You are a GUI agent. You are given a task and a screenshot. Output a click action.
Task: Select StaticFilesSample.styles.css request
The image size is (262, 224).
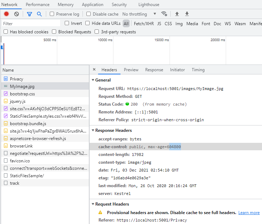pos(45,116)
